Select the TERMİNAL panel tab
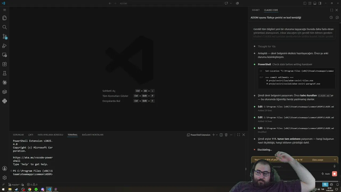The image size is (341, 192). point(72,135)
